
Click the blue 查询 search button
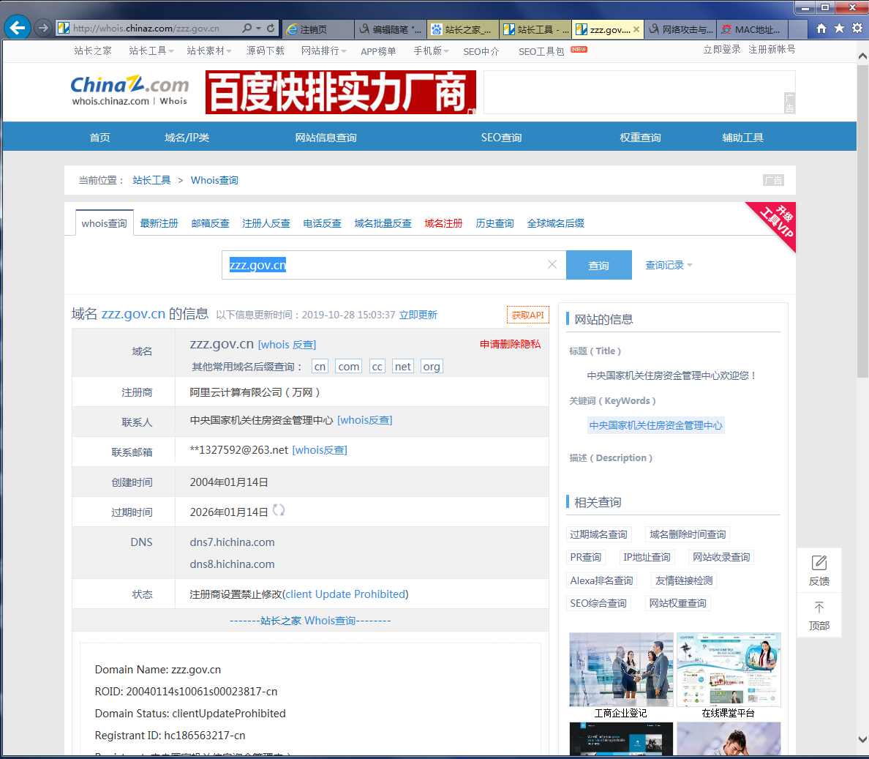598,265
